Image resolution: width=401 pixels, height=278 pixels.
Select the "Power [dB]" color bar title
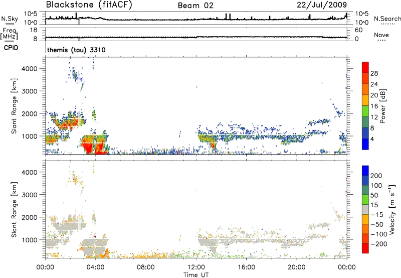coord(383,106)
